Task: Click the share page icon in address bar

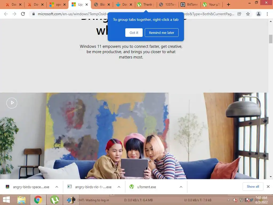Action: point(239,14)
